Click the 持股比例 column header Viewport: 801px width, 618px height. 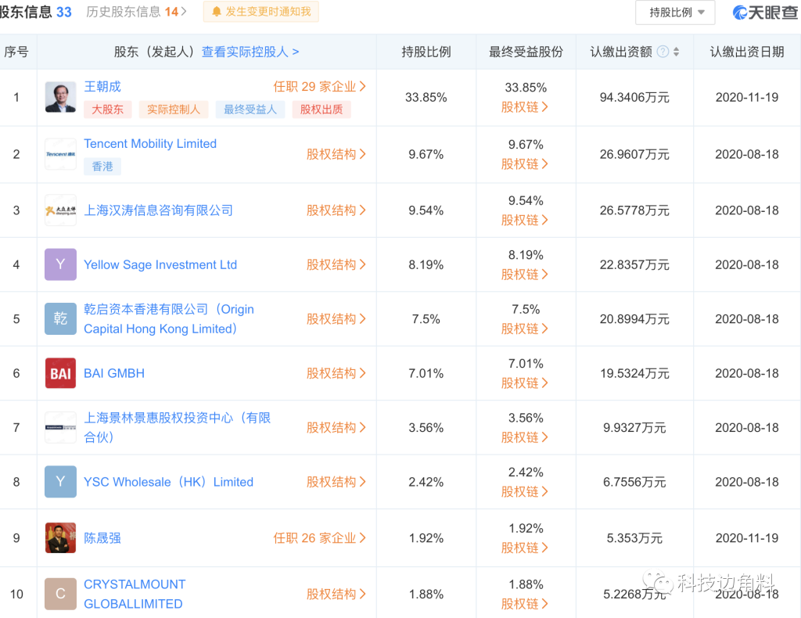426,52
